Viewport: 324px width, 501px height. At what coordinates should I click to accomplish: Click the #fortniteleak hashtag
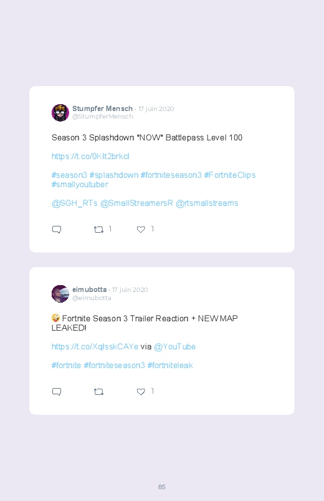click(170, 365)
